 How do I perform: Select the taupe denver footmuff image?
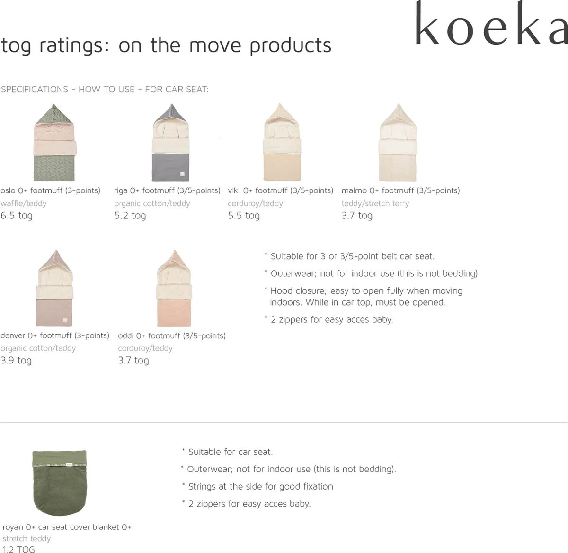click(x=54, y=288)
